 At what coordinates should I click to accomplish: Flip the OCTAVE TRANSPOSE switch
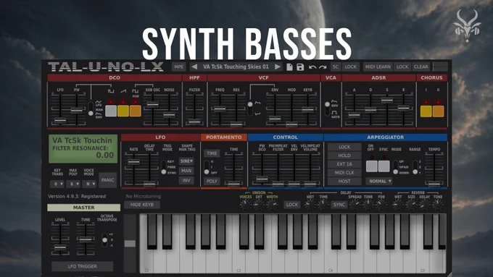click(x=104, y=240)
